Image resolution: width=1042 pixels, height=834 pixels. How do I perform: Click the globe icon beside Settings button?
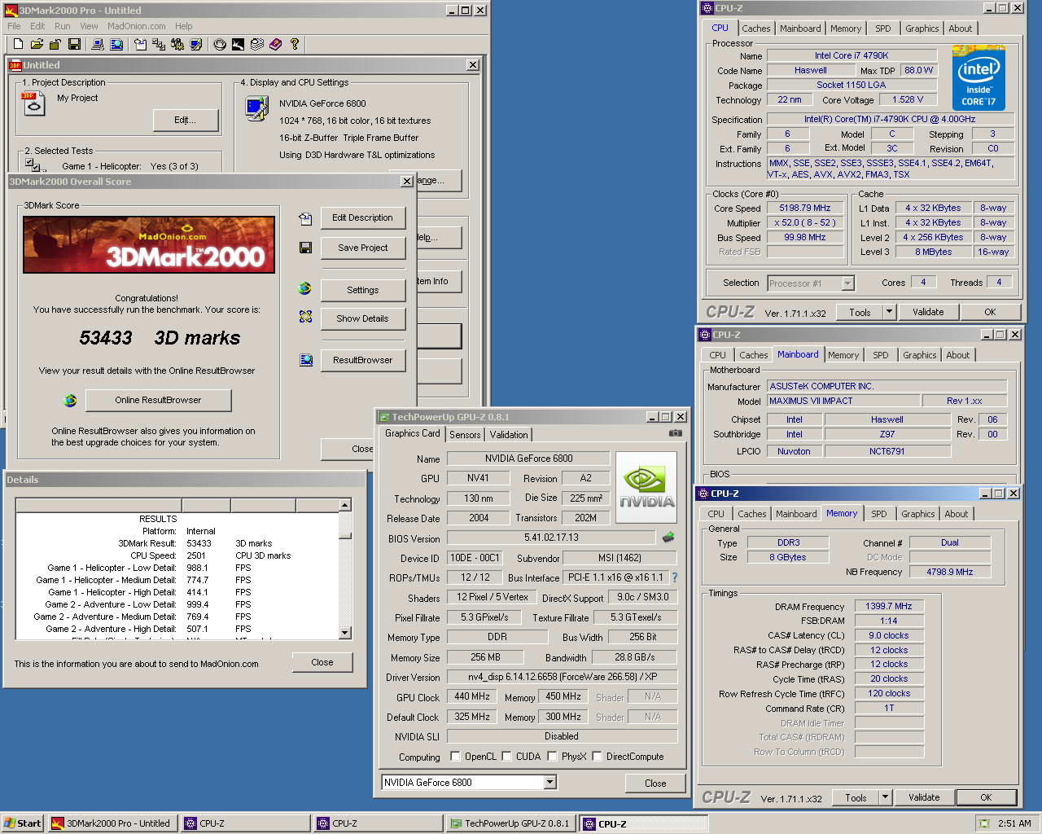pyautogui.click(x=305, y=288)
